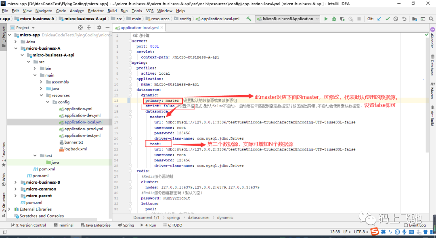Revert changes with the undo arrow icon
This screenshot has width=436, height=238.
click(404, 19)
